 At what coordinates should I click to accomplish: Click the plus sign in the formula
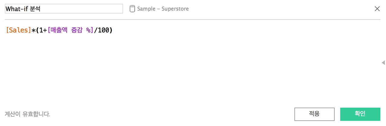45,30
